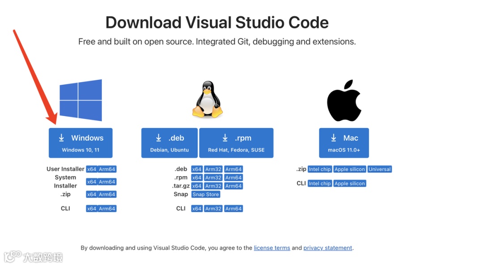This screenshot has height=266, width=483.
Task: Get Linux CLI x64 build
Action: [197, 208]
